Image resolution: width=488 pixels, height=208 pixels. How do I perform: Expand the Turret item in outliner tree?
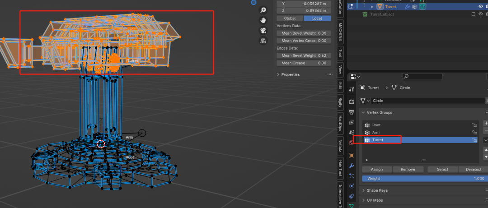coord(372,6)
